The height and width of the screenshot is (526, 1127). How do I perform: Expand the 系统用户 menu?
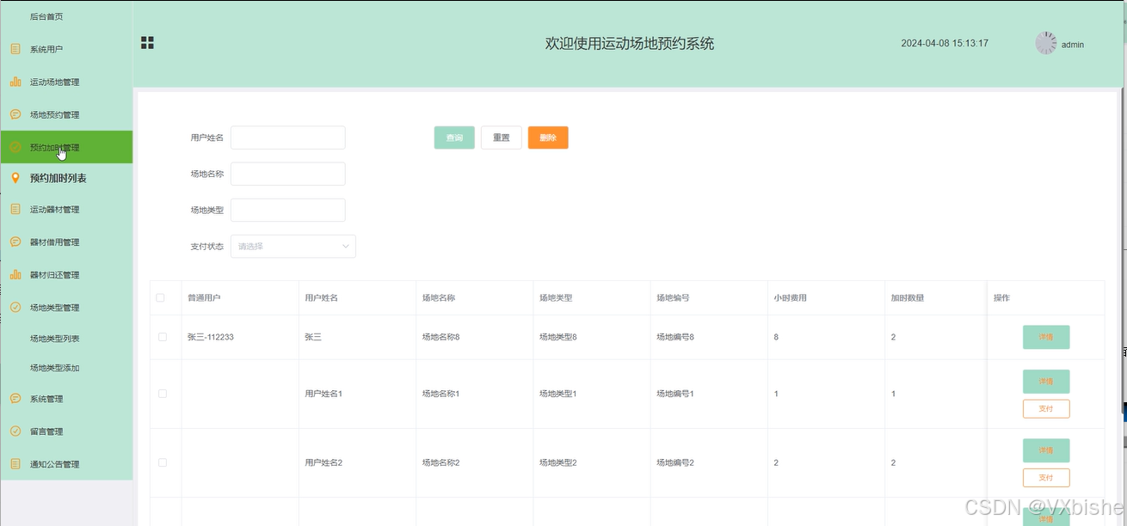[x=66, y=49]
